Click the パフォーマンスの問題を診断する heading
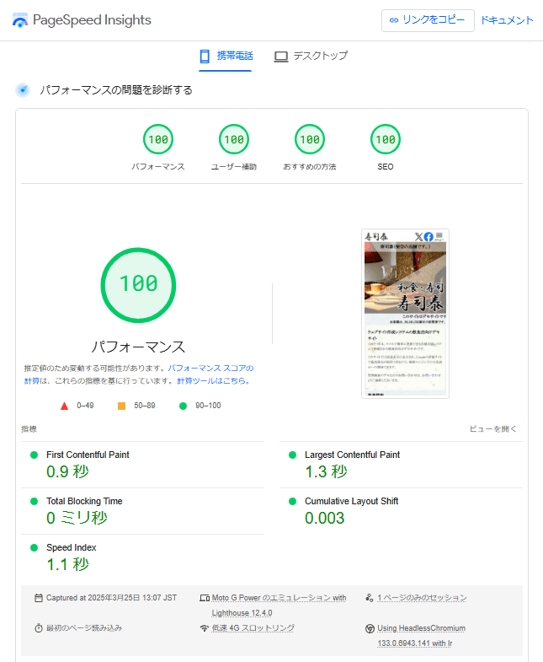This screenshot has width=543, height=662. 116,90
